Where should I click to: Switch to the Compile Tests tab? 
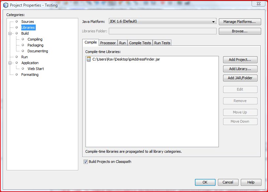tap(140, 43)
